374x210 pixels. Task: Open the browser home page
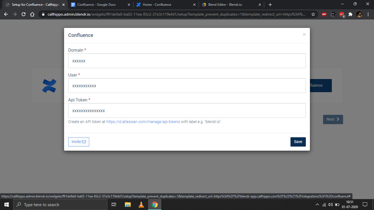[x=32, y=14]
